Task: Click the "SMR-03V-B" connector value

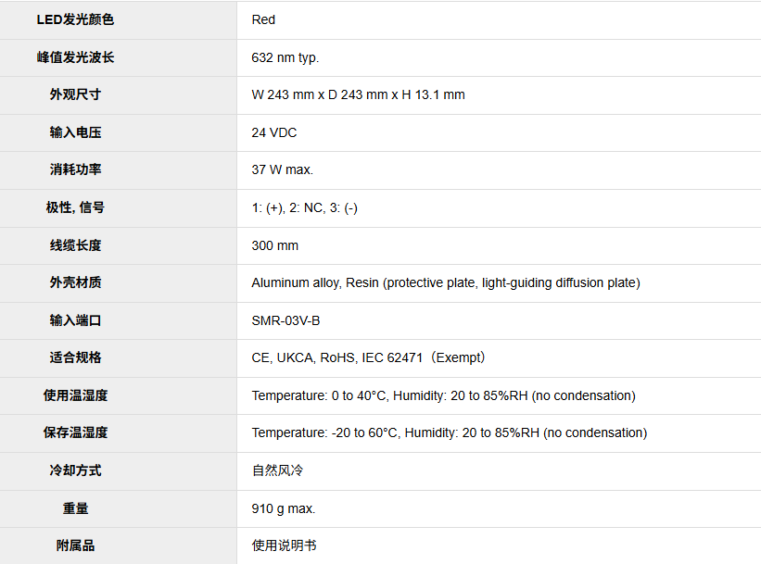Action: coord(285,320)
